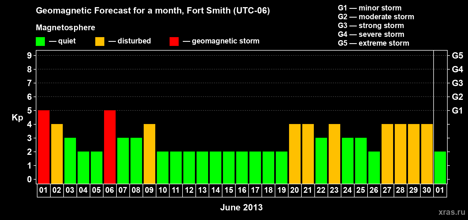The width and height of the screenshot is (468, 220).
Task: Select the orange bar above date 09
Action: (x=149, y=154)
